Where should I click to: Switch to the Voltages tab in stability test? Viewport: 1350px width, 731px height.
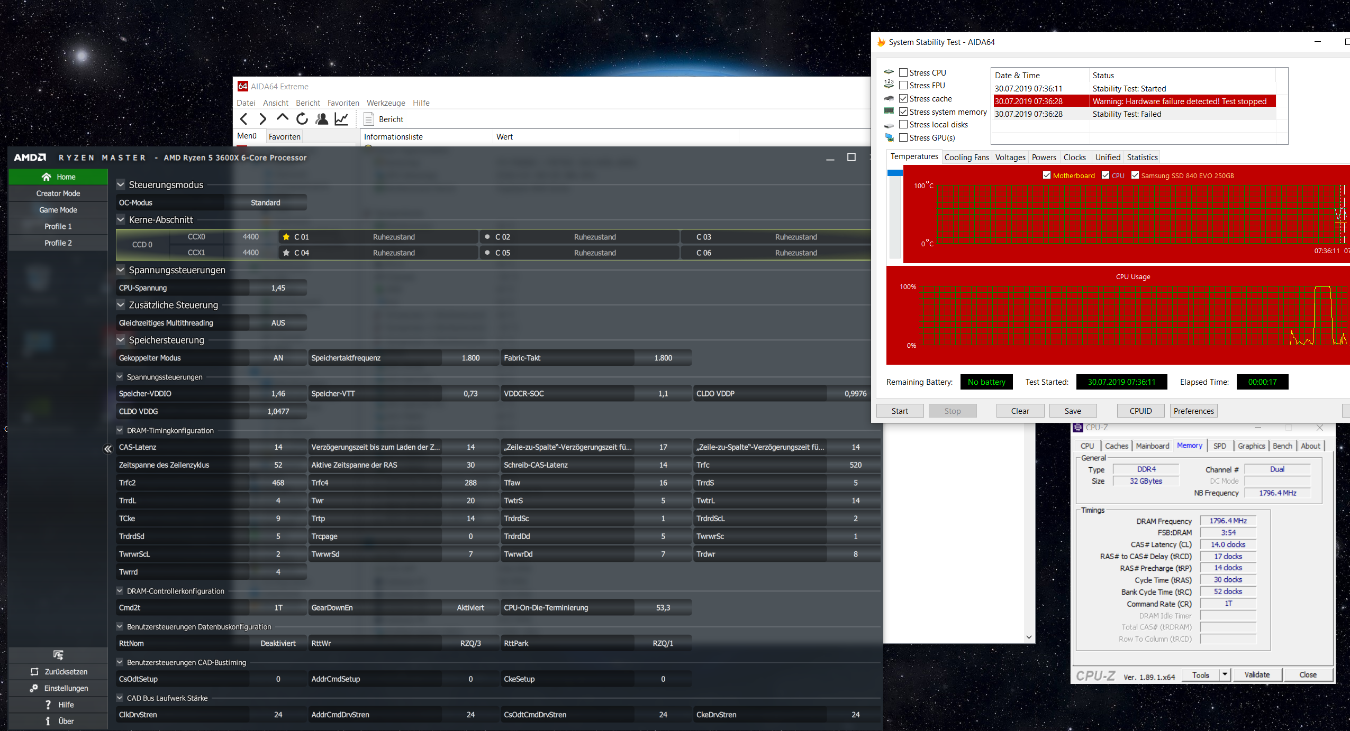[1010, 157]
